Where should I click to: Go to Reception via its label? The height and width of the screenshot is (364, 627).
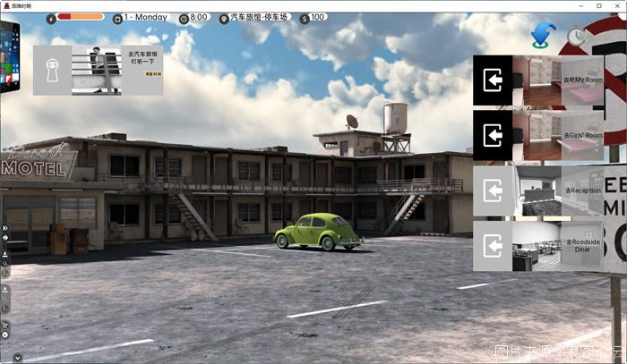click(582, 190)
